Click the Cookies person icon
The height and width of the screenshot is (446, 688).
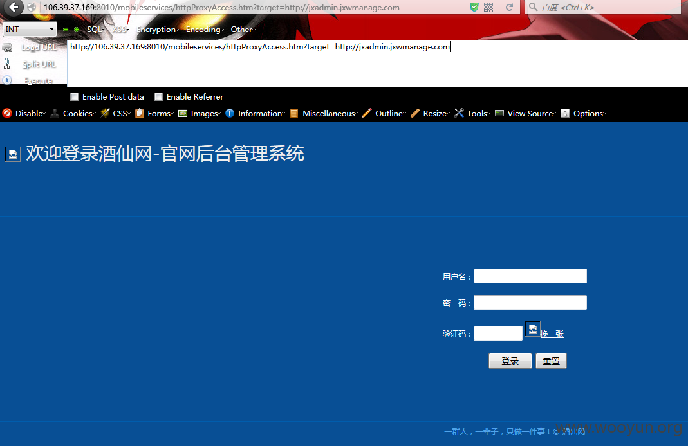pos(55,113)
